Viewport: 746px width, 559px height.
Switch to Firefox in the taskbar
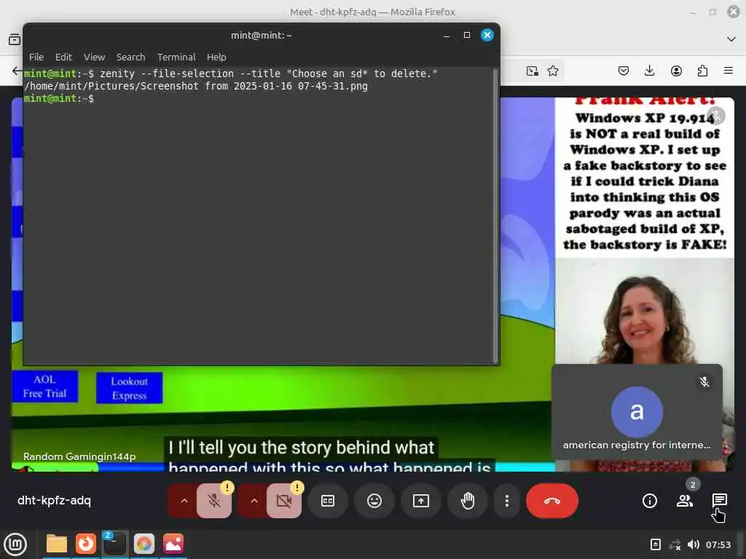point(86,544)
